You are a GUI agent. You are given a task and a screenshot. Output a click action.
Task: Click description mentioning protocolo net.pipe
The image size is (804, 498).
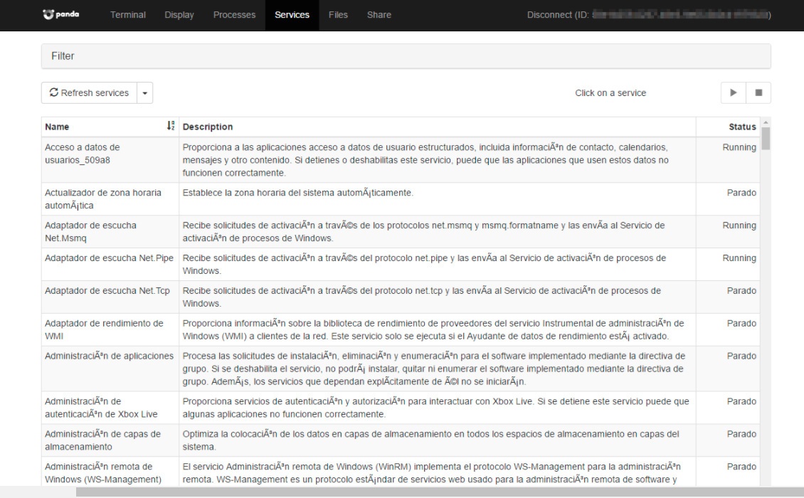424,264
